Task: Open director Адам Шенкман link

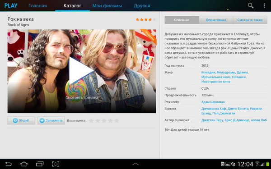Action: 213,102
